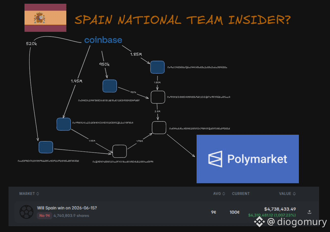The width and height of the screenshot is (330, 232).
Task: Select blue wallet node beside address 0x1995
Action: tap(64, 124)
